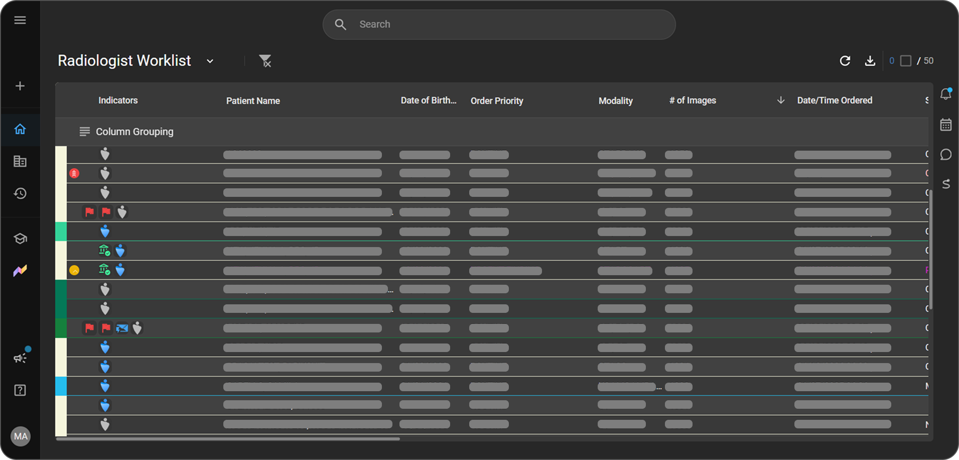Toggle the select-all checkbox beside 50

[906, 61]
